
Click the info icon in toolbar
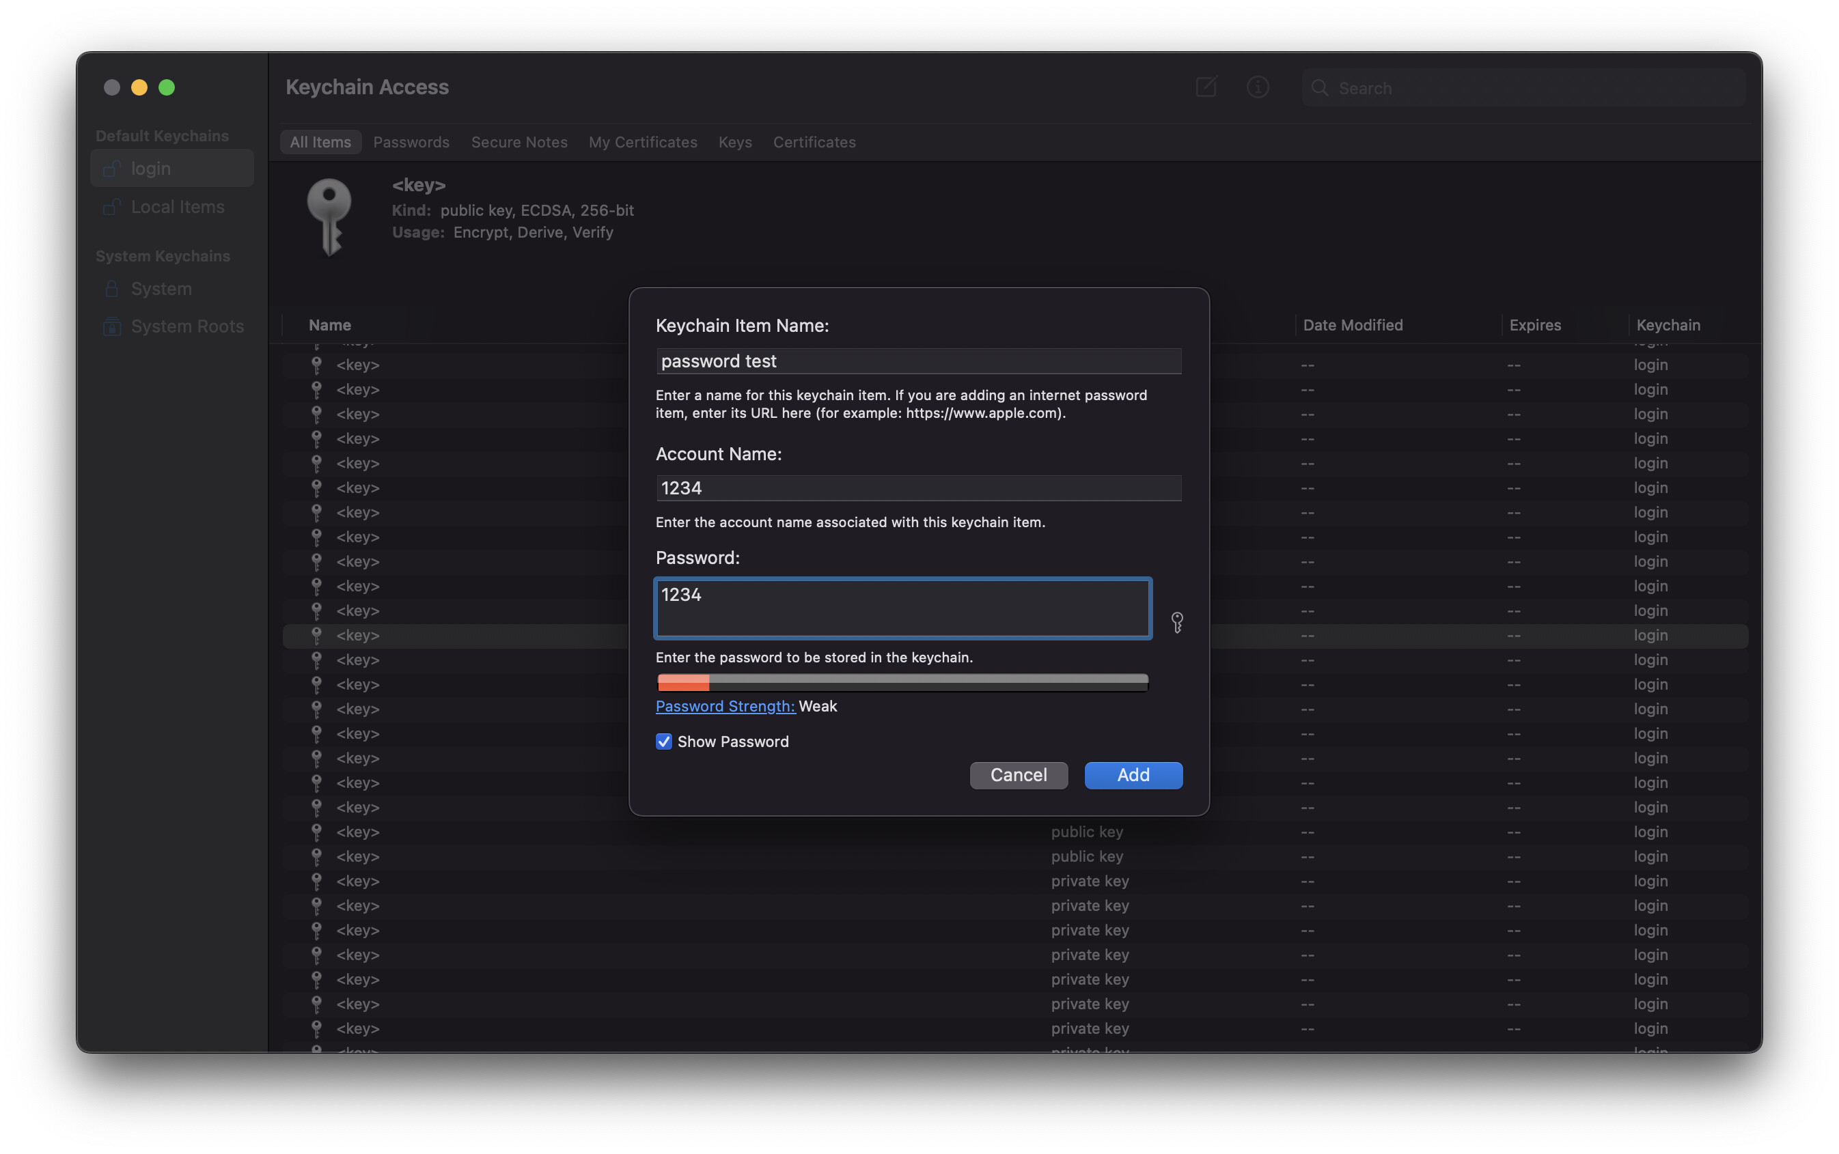pos(1257,87)
